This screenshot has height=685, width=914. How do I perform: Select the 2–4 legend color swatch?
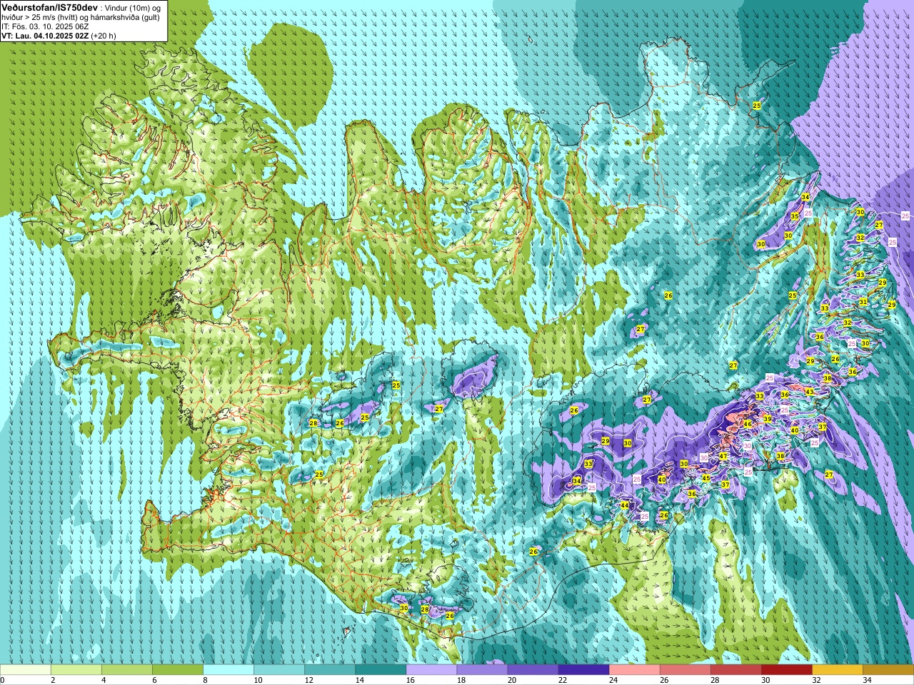tap(76, 670)
